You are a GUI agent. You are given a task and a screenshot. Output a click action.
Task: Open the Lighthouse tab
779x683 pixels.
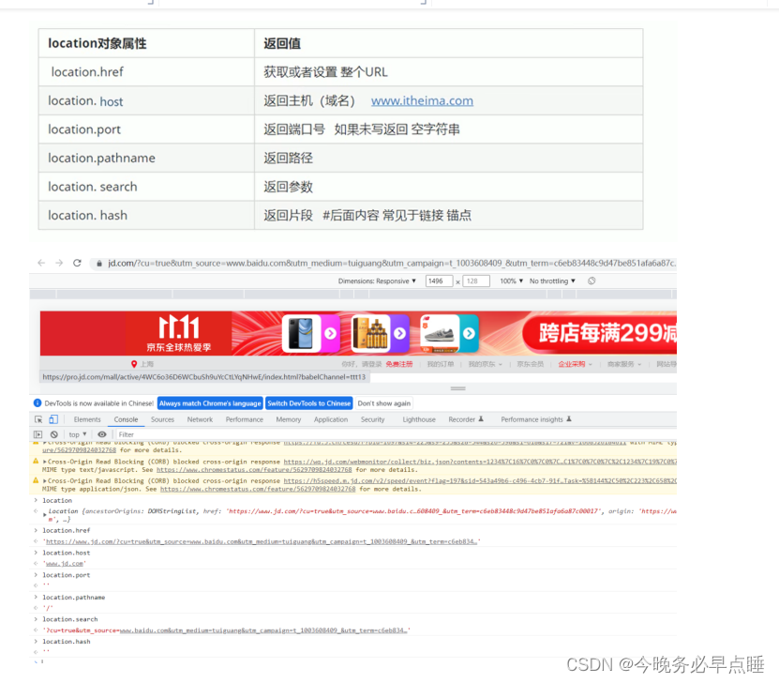point(419,419)
